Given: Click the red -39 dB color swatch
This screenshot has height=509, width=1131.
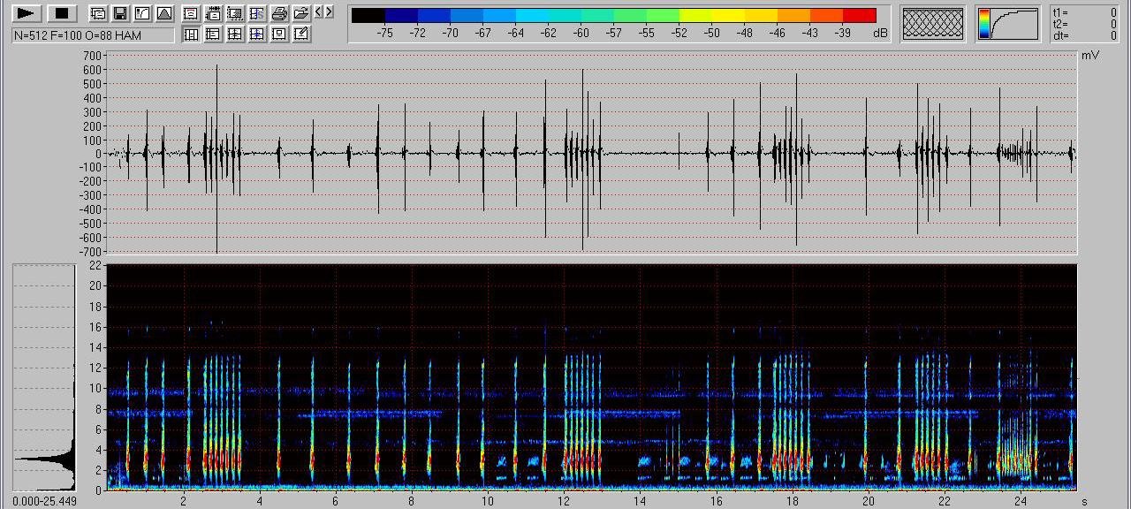Looking at the screenshot, I should [859, 15].
